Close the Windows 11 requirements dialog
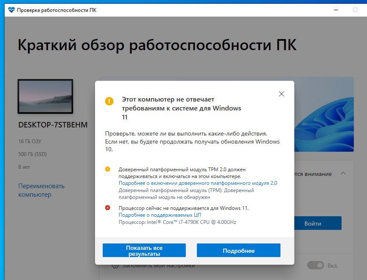Screen dimensions: 367x280 (281, 94)
